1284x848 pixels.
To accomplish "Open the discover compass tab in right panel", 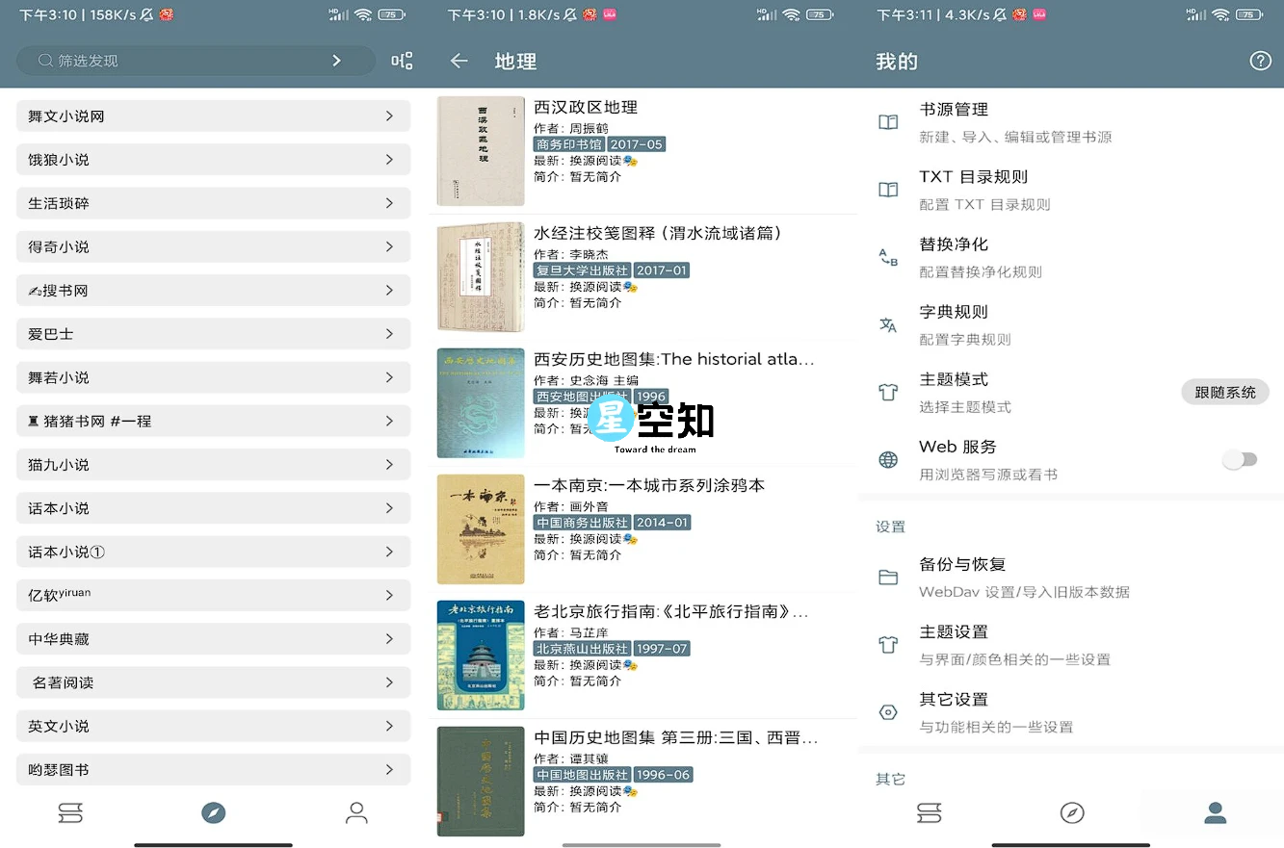I will (1071, 813).
